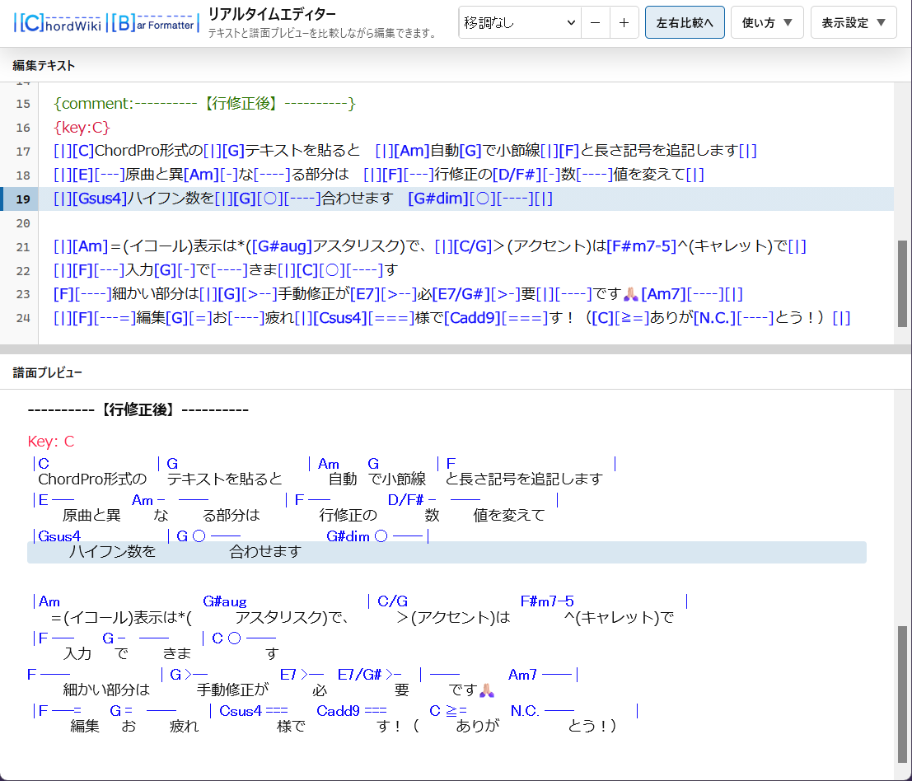
Task: Click [F#m7-5] chord tag in editor
Action: (x=642, y=246)
